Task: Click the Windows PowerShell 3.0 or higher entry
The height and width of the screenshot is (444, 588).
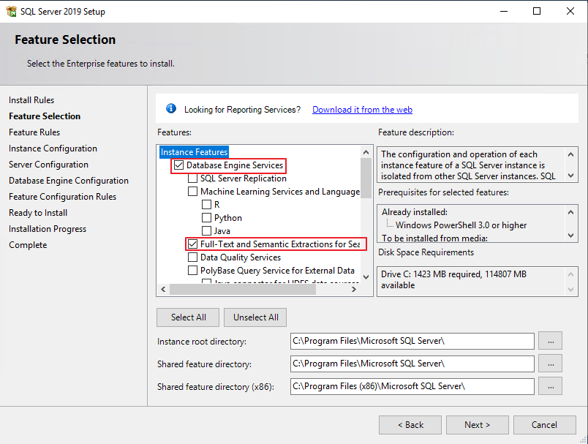Action: tap(461, 225)
